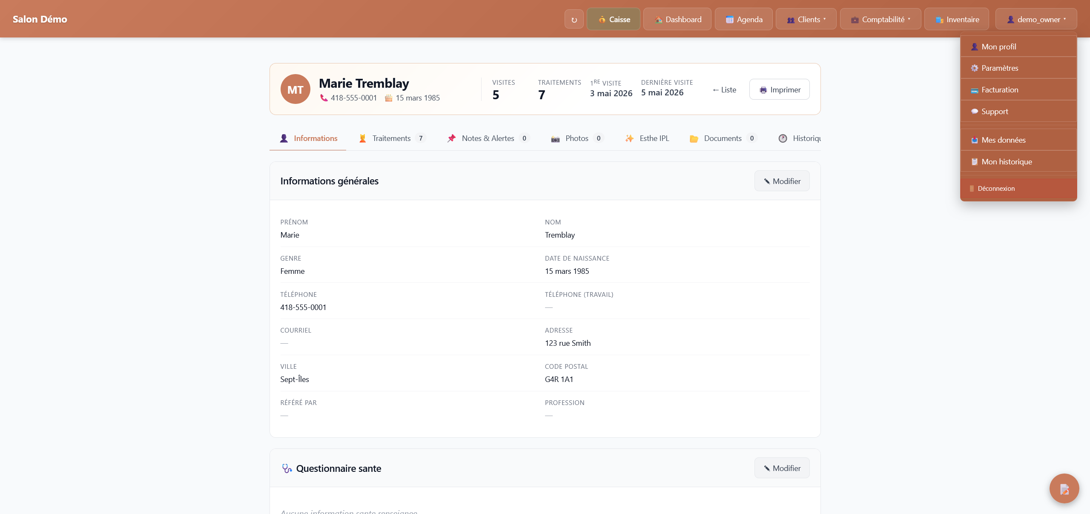Modify the Questionnaire sante section

pos(782,468)
